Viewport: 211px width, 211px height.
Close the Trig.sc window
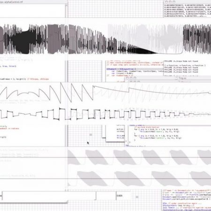click(x=128, y=78)
